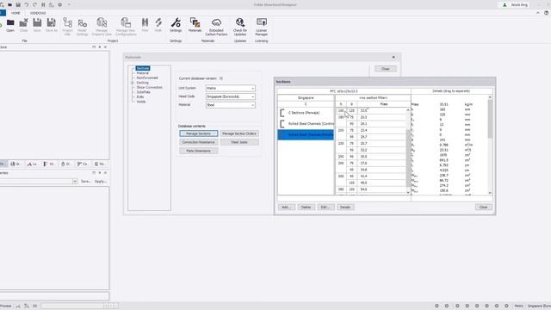This screenshot has width=551, height=310.
Task: Click the undo arrow in quick access toolbar
Action: coord(27,5)
